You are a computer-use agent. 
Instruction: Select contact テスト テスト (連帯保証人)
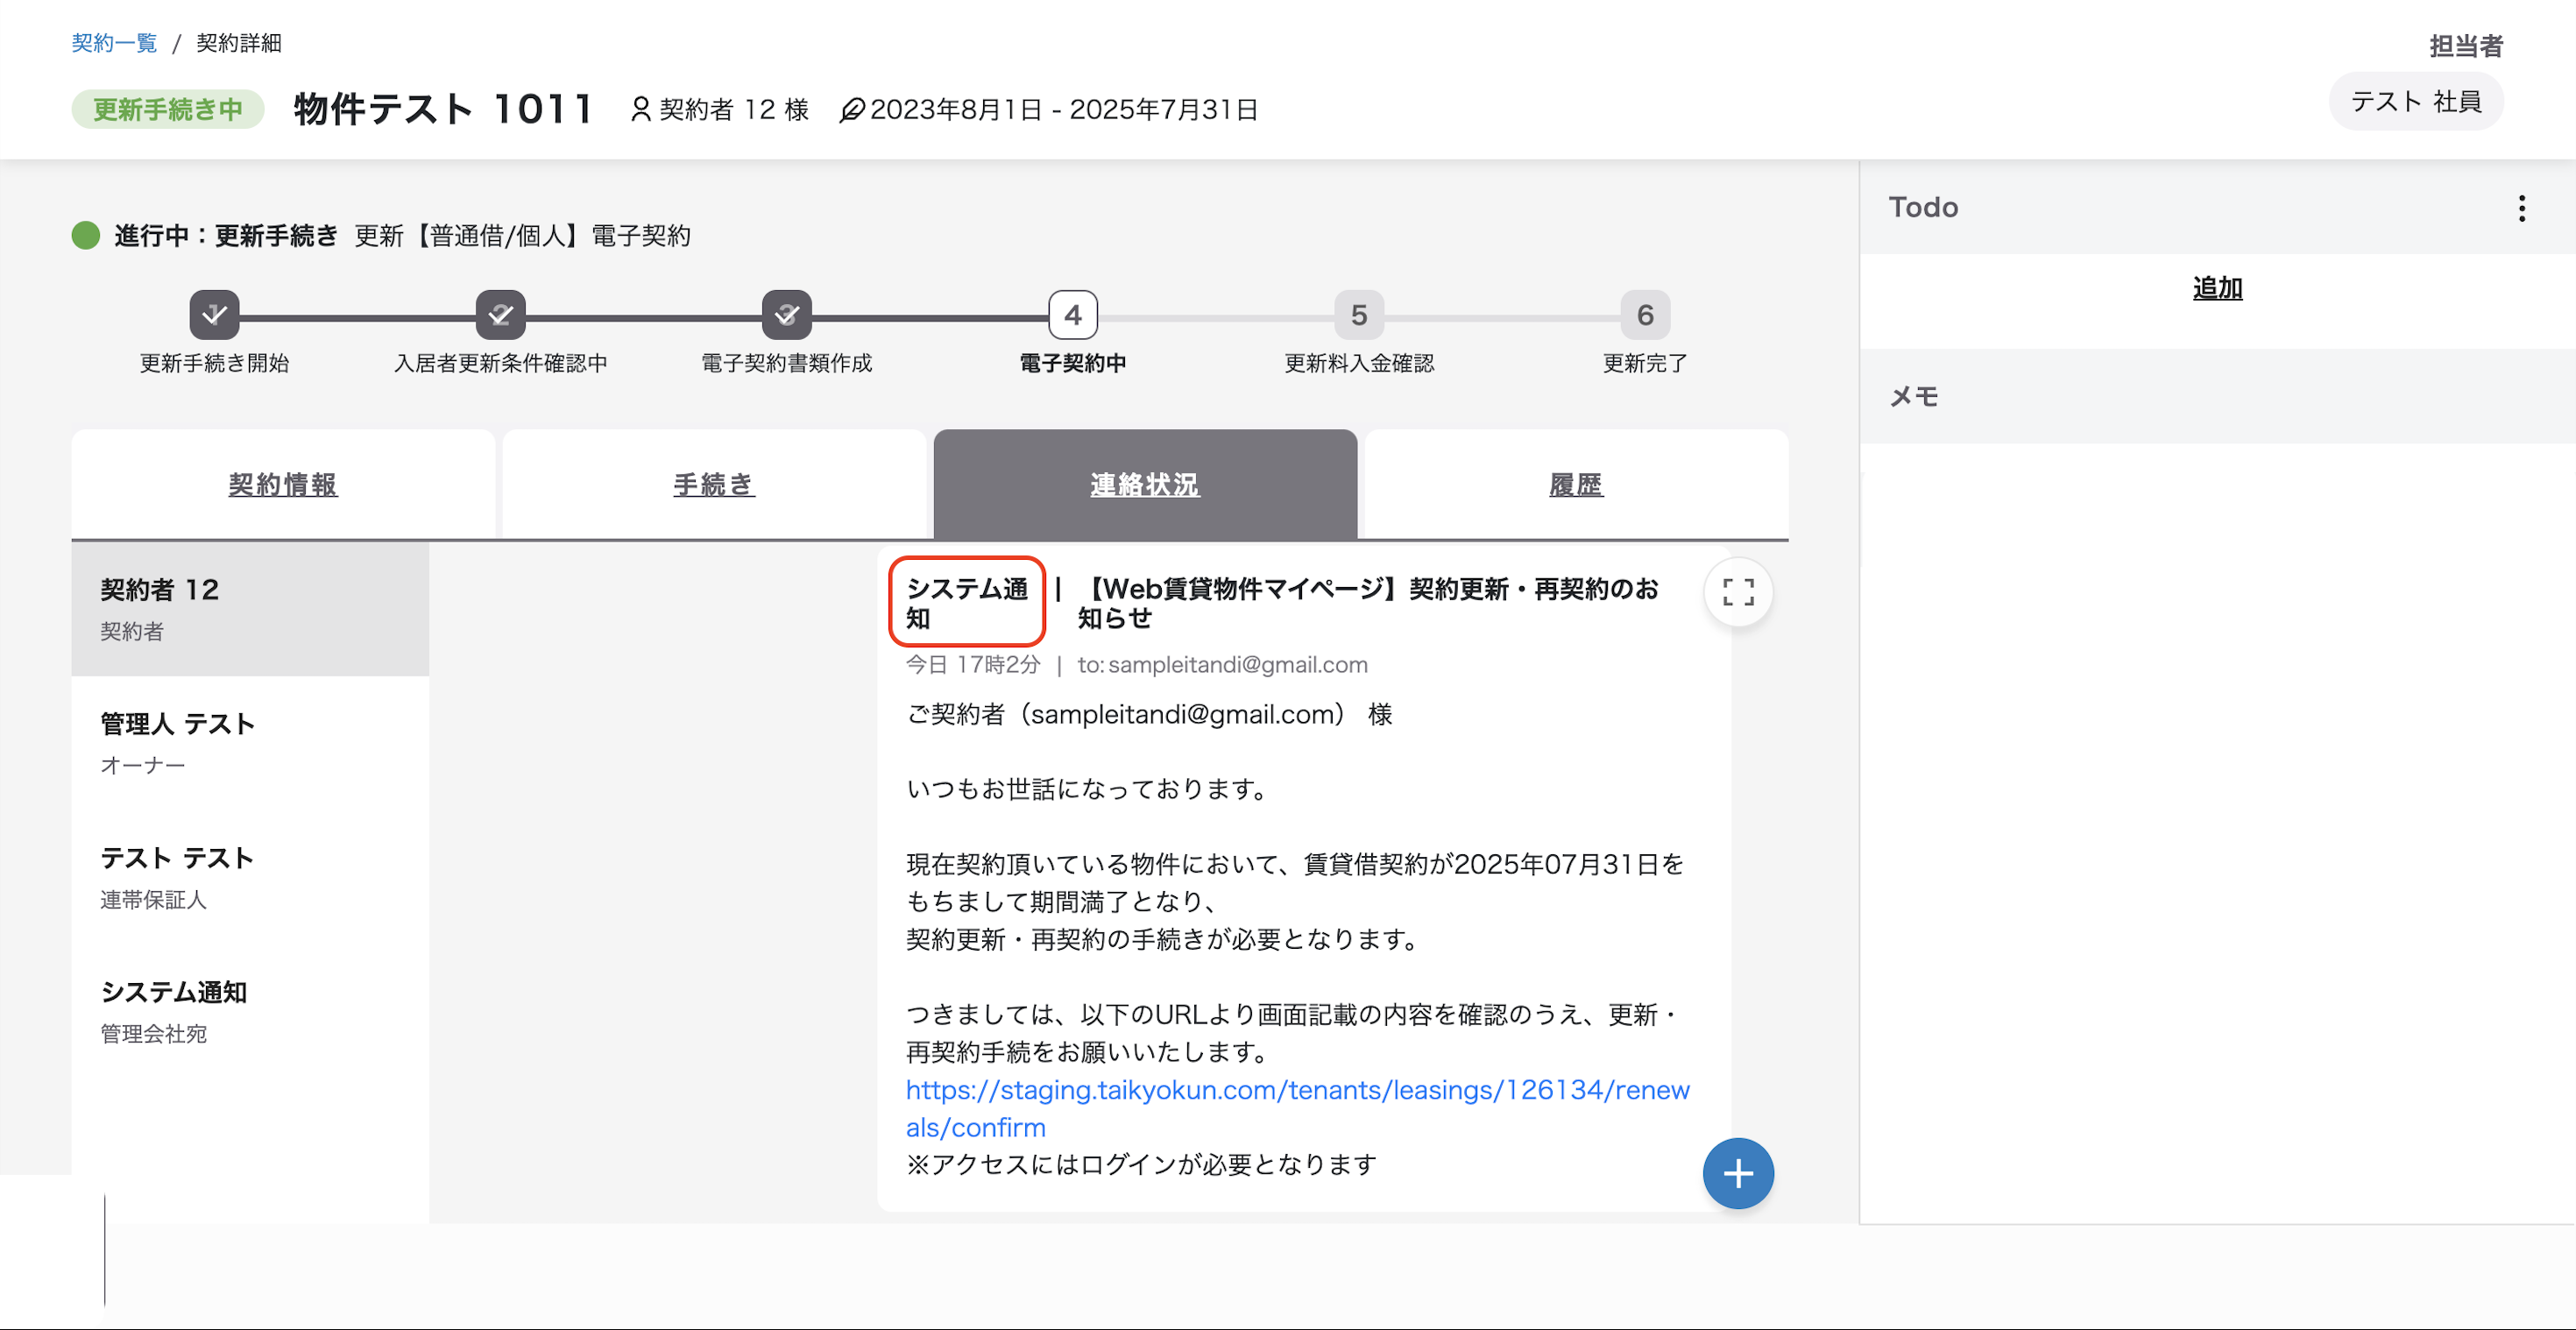click(x=250, y=877)
